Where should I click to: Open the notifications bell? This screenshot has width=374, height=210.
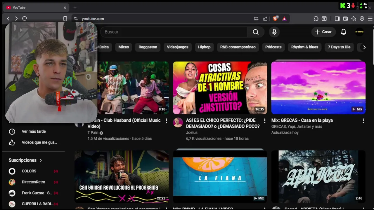344,32
